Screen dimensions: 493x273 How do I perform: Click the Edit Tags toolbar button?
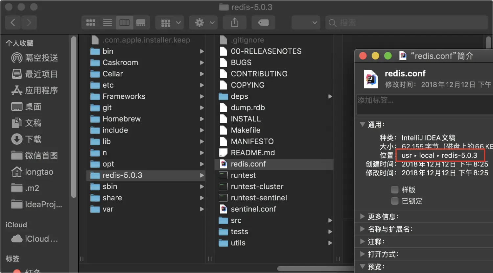(x=263, y=23)
